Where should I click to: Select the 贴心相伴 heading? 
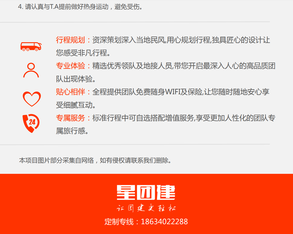(70, 92)
